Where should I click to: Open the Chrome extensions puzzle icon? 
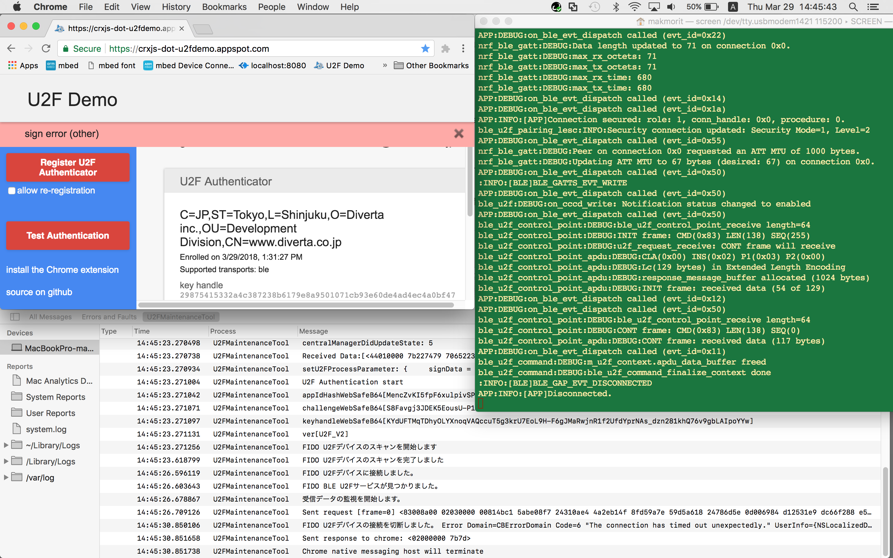click(445, 48)
